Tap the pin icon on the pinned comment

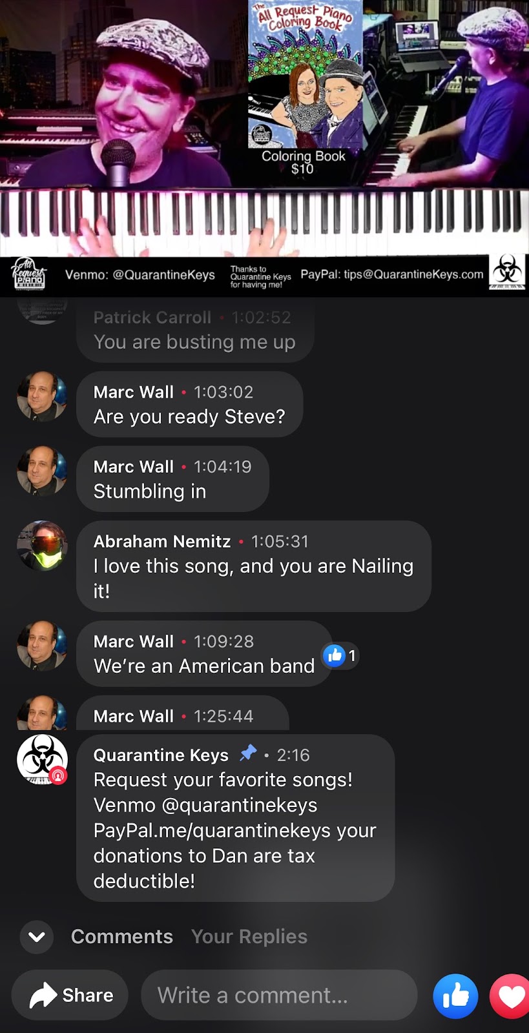248,753
